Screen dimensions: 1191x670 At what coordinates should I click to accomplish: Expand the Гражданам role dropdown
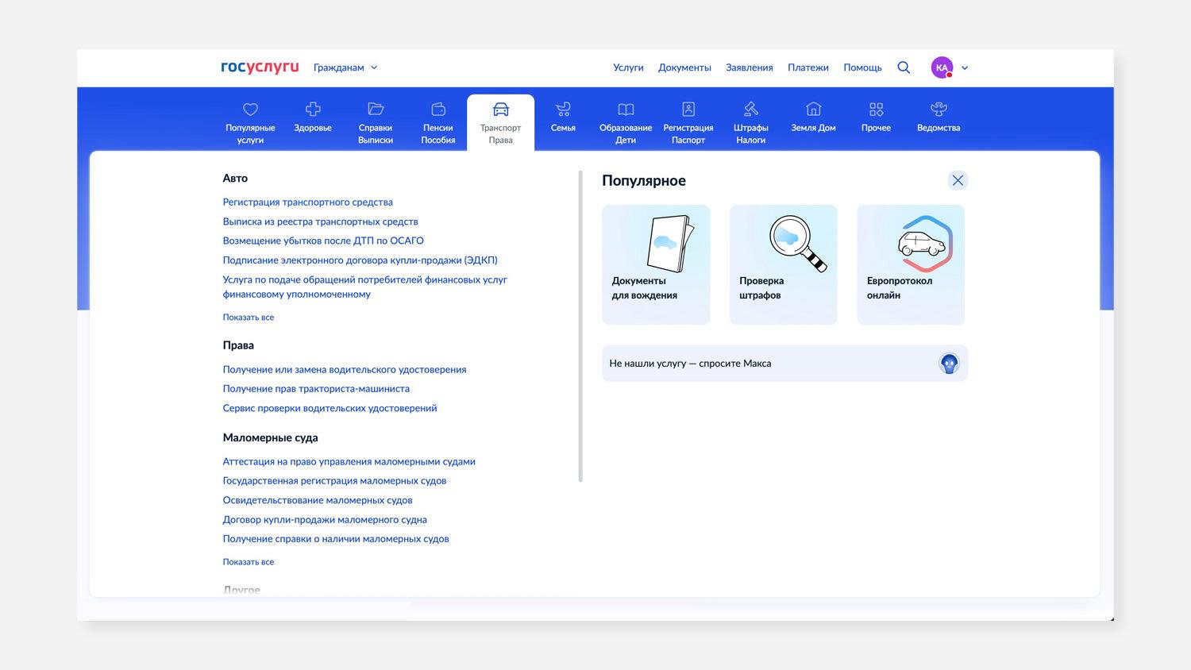coord(345,67)
